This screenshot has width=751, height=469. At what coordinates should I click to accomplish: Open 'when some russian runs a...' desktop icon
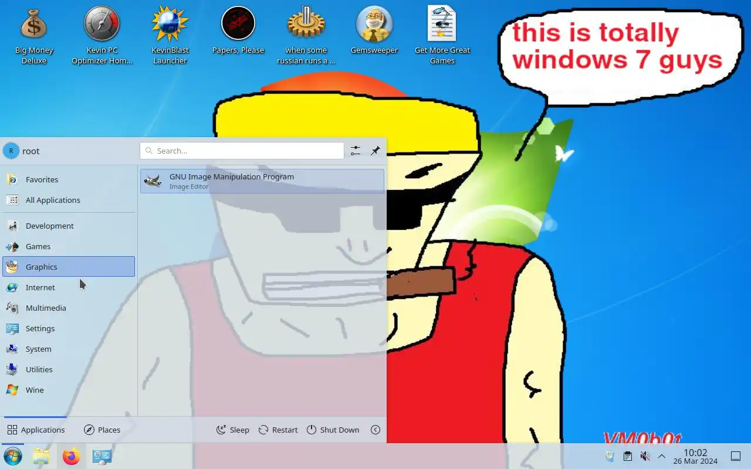pyautogui.click(x=306, y=36)
